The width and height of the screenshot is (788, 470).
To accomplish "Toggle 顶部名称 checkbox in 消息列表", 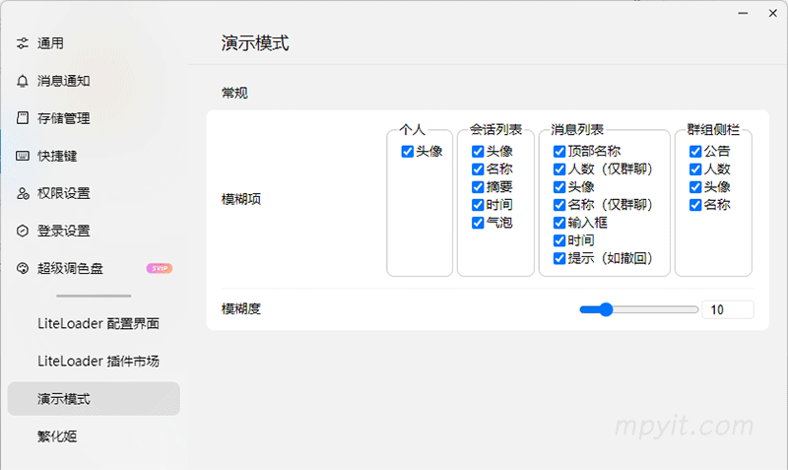I will point(559,152).
